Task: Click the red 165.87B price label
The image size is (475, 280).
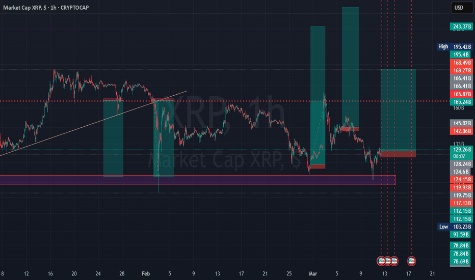Action: tap(462, 94)
